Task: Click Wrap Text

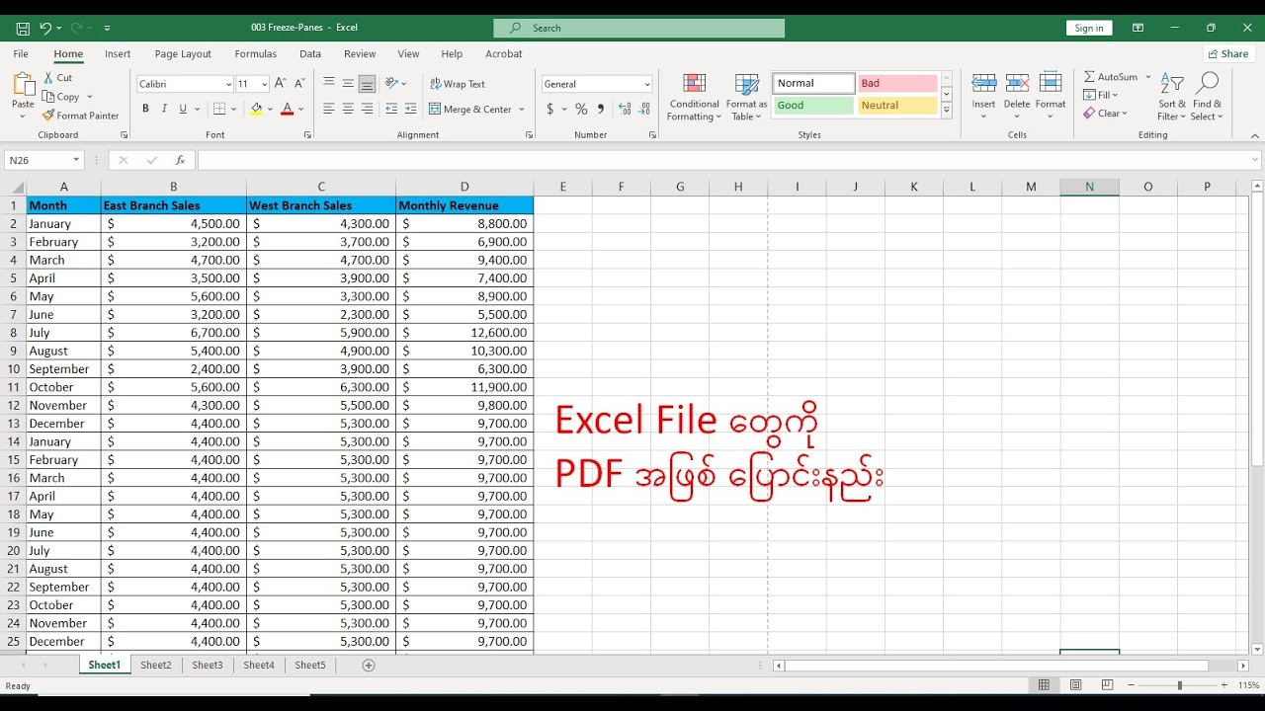Action: (458, 84)
